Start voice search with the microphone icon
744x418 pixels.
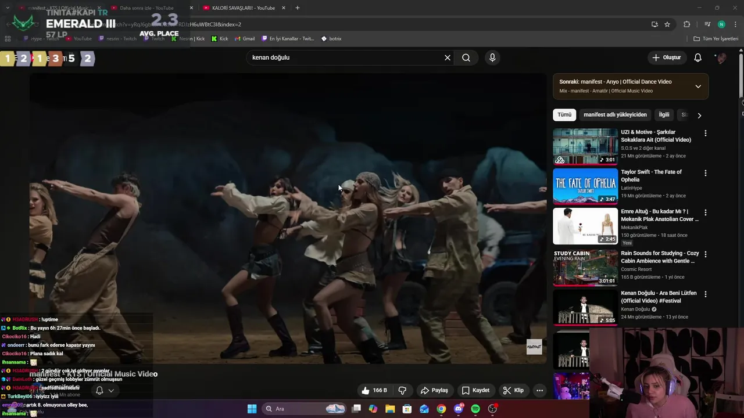pyautogui.click(x=492, y=57)
